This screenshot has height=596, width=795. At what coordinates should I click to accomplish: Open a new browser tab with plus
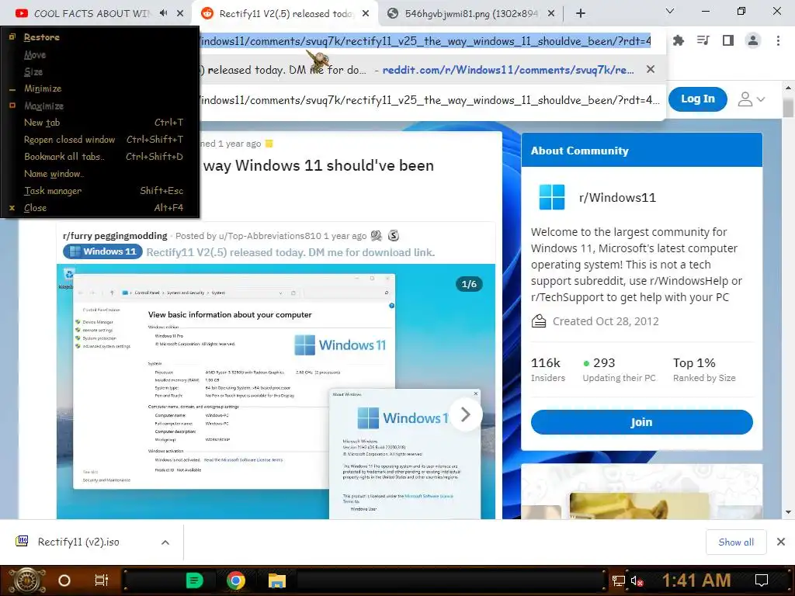coord(581,14)
